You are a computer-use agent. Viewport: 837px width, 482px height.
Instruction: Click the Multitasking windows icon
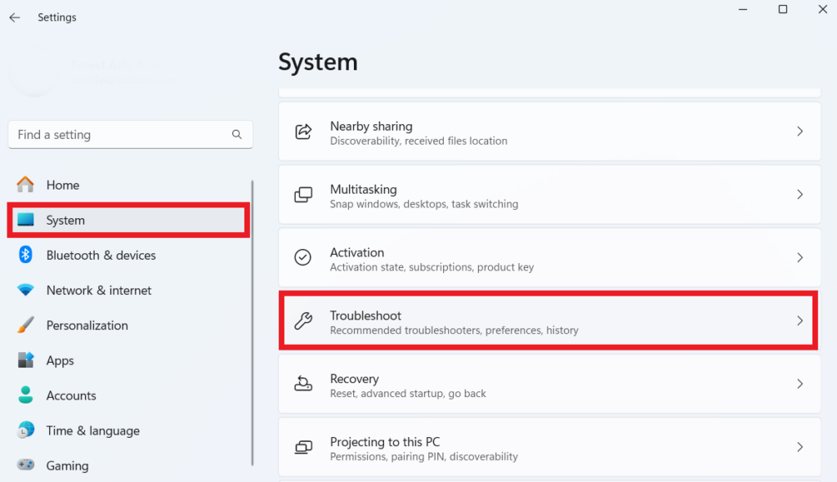pyautogui.click(x=303, y=194)
